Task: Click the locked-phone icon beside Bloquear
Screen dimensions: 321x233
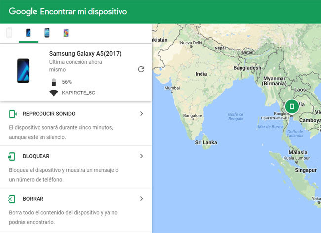Action: tap(12, 156)
